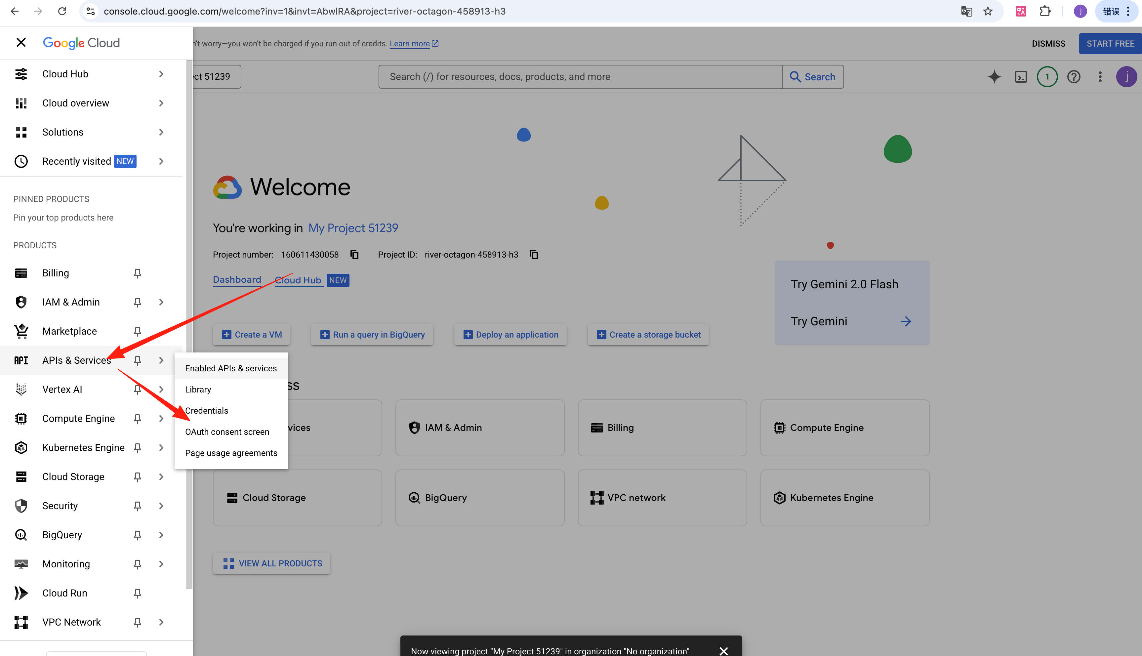1142x656 pixels.
Task: Click the API icon beside APIs & Services
Action: [21, 360]
